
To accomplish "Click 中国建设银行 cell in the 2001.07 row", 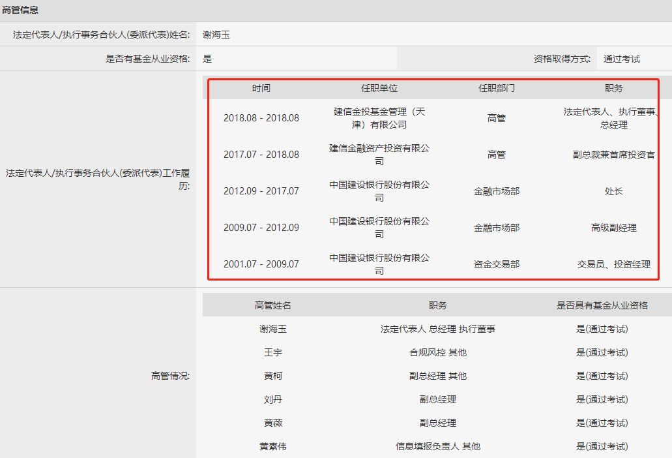I will coord(379,264).
